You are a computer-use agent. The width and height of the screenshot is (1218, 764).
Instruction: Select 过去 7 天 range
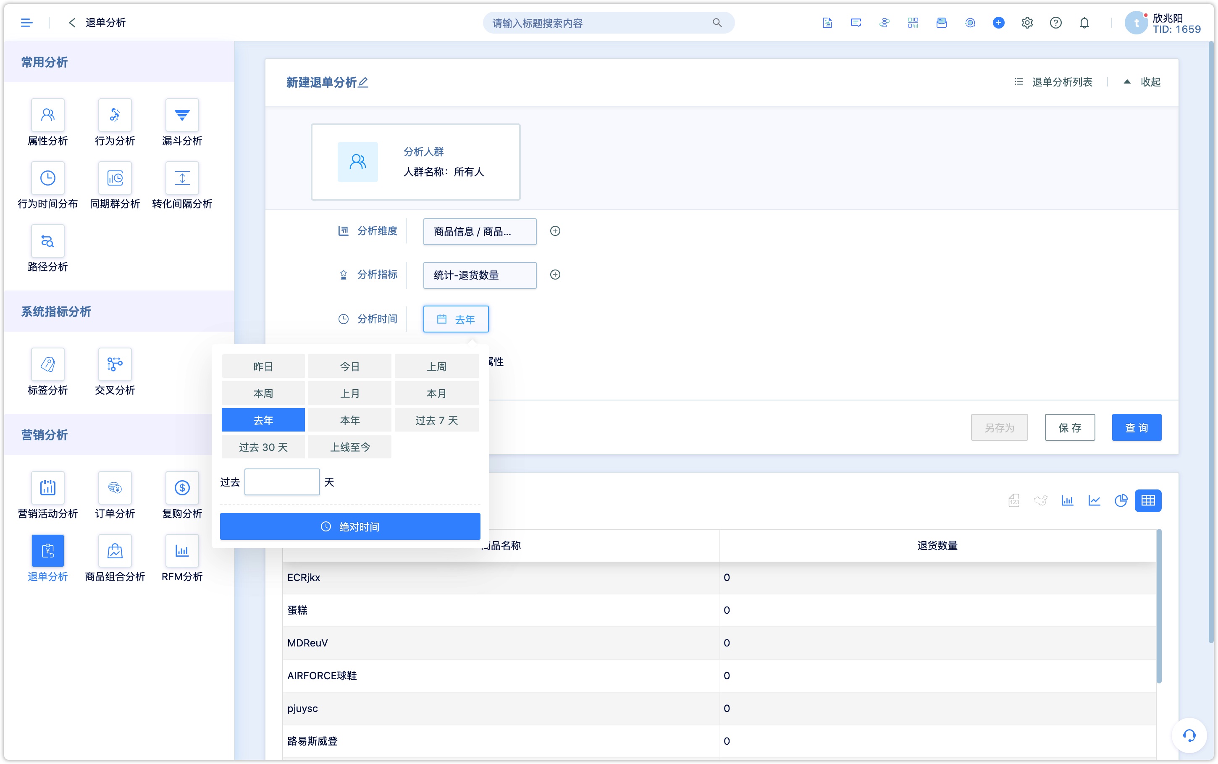pyautogui.click(x=436, y=420)
